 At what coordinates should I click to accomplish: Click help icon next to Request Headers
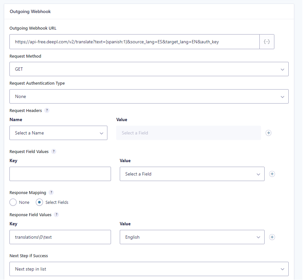47,110
